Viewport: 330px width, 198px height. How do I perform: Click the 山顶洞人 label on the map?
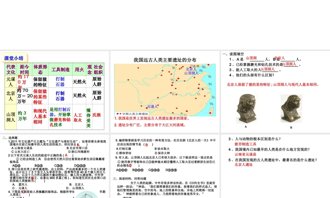click(x=191, y=73)
